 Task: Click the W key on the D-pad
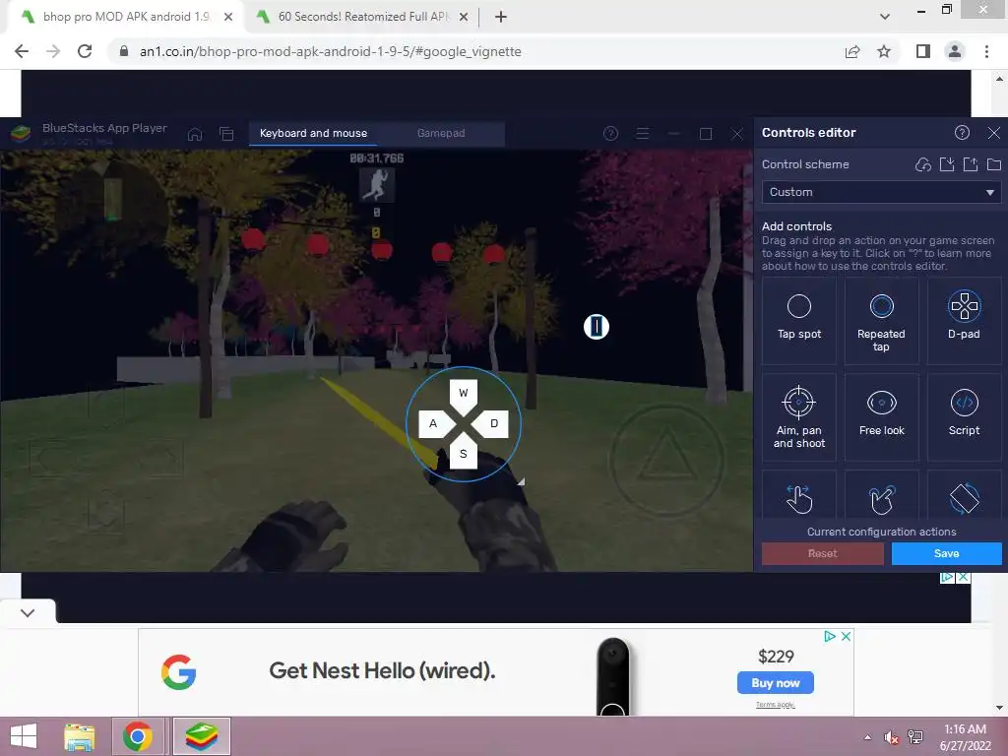pyautogui.click(x=464, y=394)
